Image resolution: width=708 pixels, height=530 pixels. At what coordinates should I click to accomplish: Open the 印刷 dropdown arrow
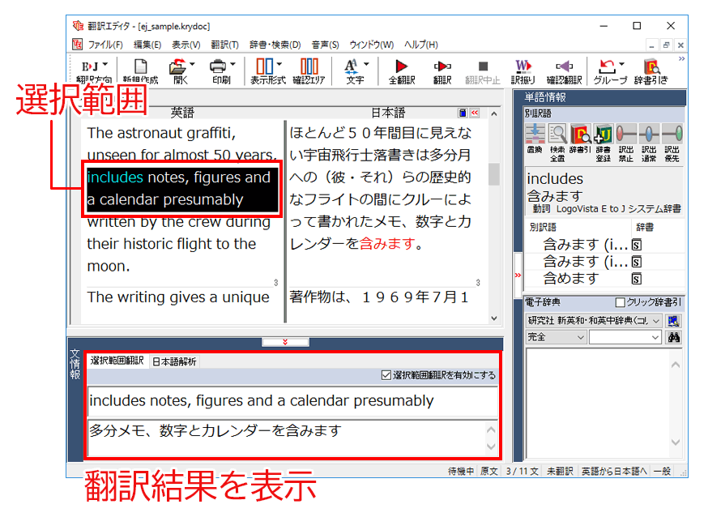click(x=232, y=64)
